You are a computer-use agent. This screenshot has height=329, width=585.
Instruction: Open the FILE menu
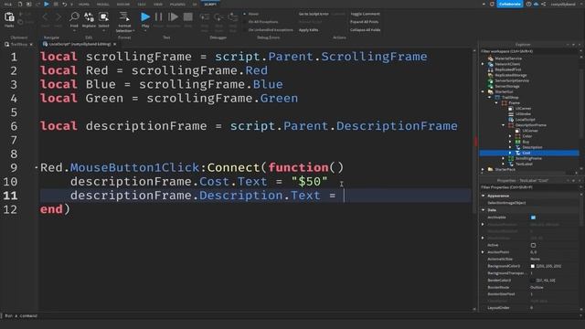(x=8, y=4)
